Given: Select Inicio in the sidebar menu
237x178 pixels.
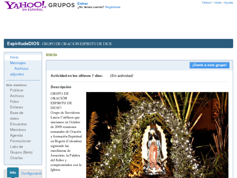Looking at the screenshot, I should pyautogui.click(x=14, y=57).
